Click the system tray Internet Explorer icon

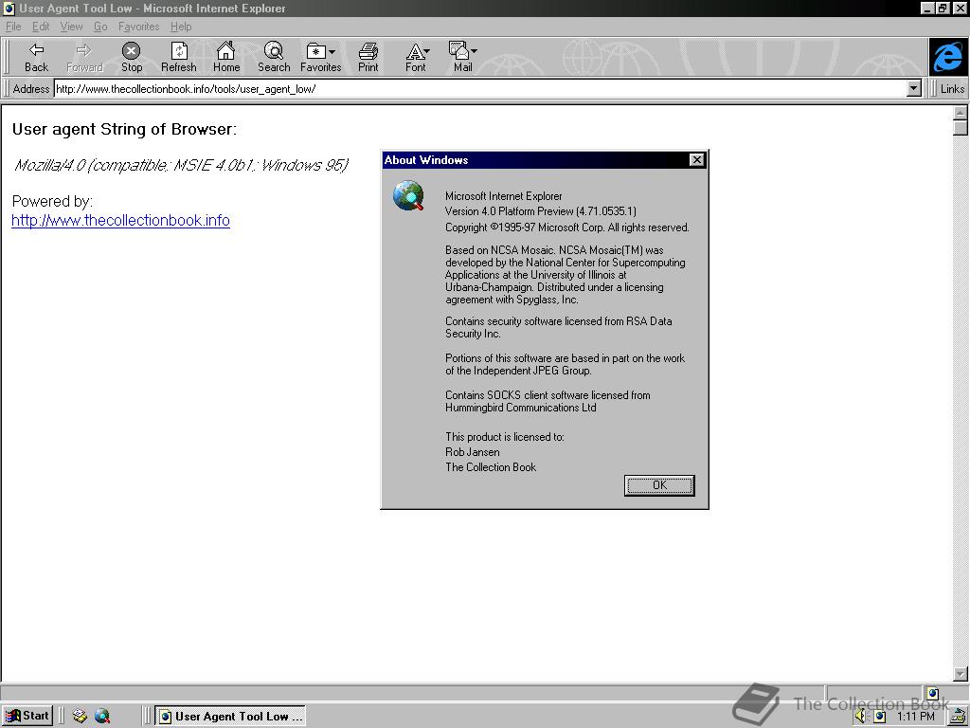879,717
